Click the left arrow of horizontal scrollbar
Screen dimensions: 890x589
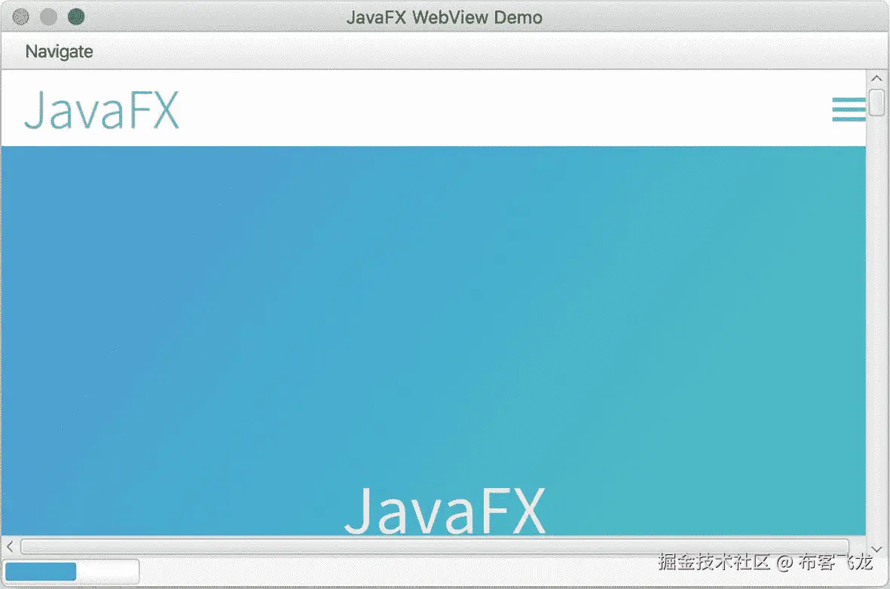(x=10, y=547)
